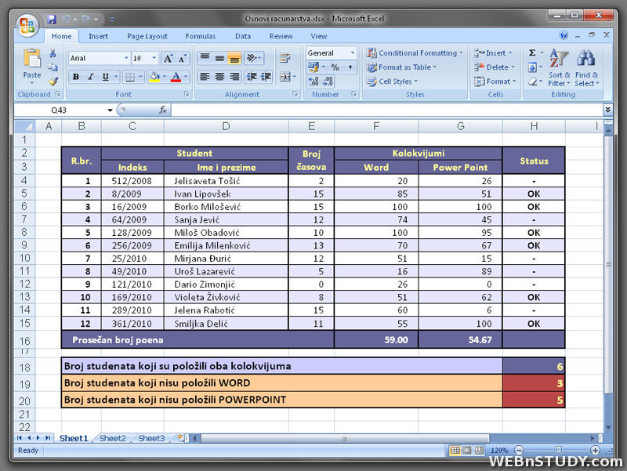
Task: Open Find & Select binoculars
Action: tap(586, 67)
